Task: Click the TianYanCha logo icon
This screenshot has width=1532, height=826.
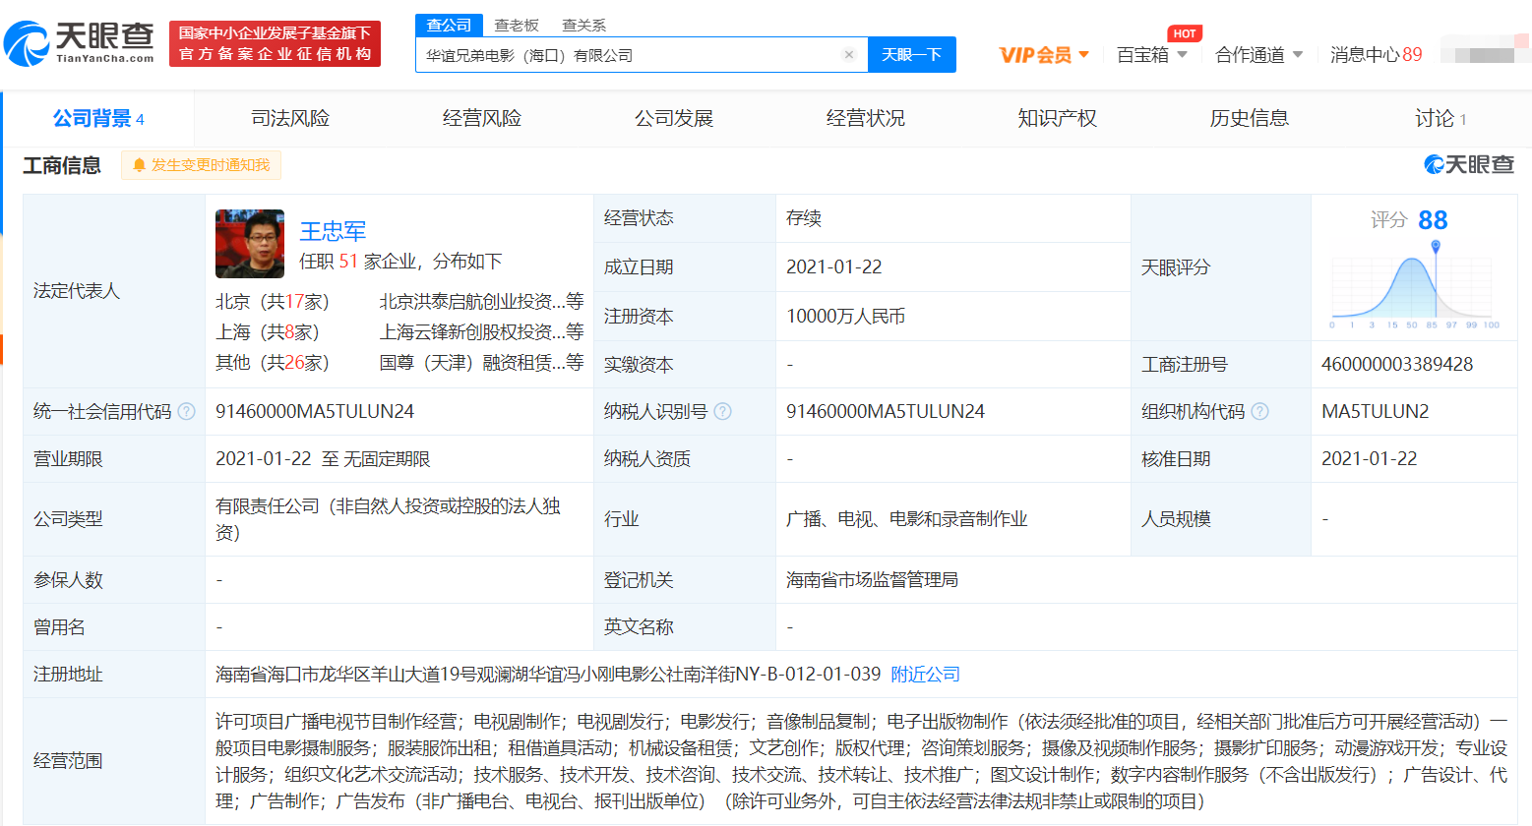Action: [x=28, y=44]
